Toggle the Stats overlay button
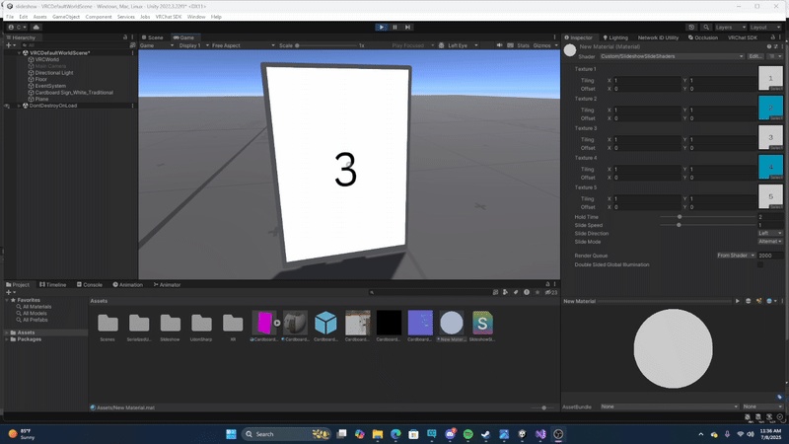Image resolution: width=789 pixels, height=444 pixels. click(x=524, y=45)
